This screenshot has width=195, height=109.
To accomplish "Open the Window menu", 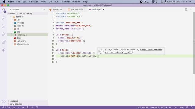I will click(76, 2).
